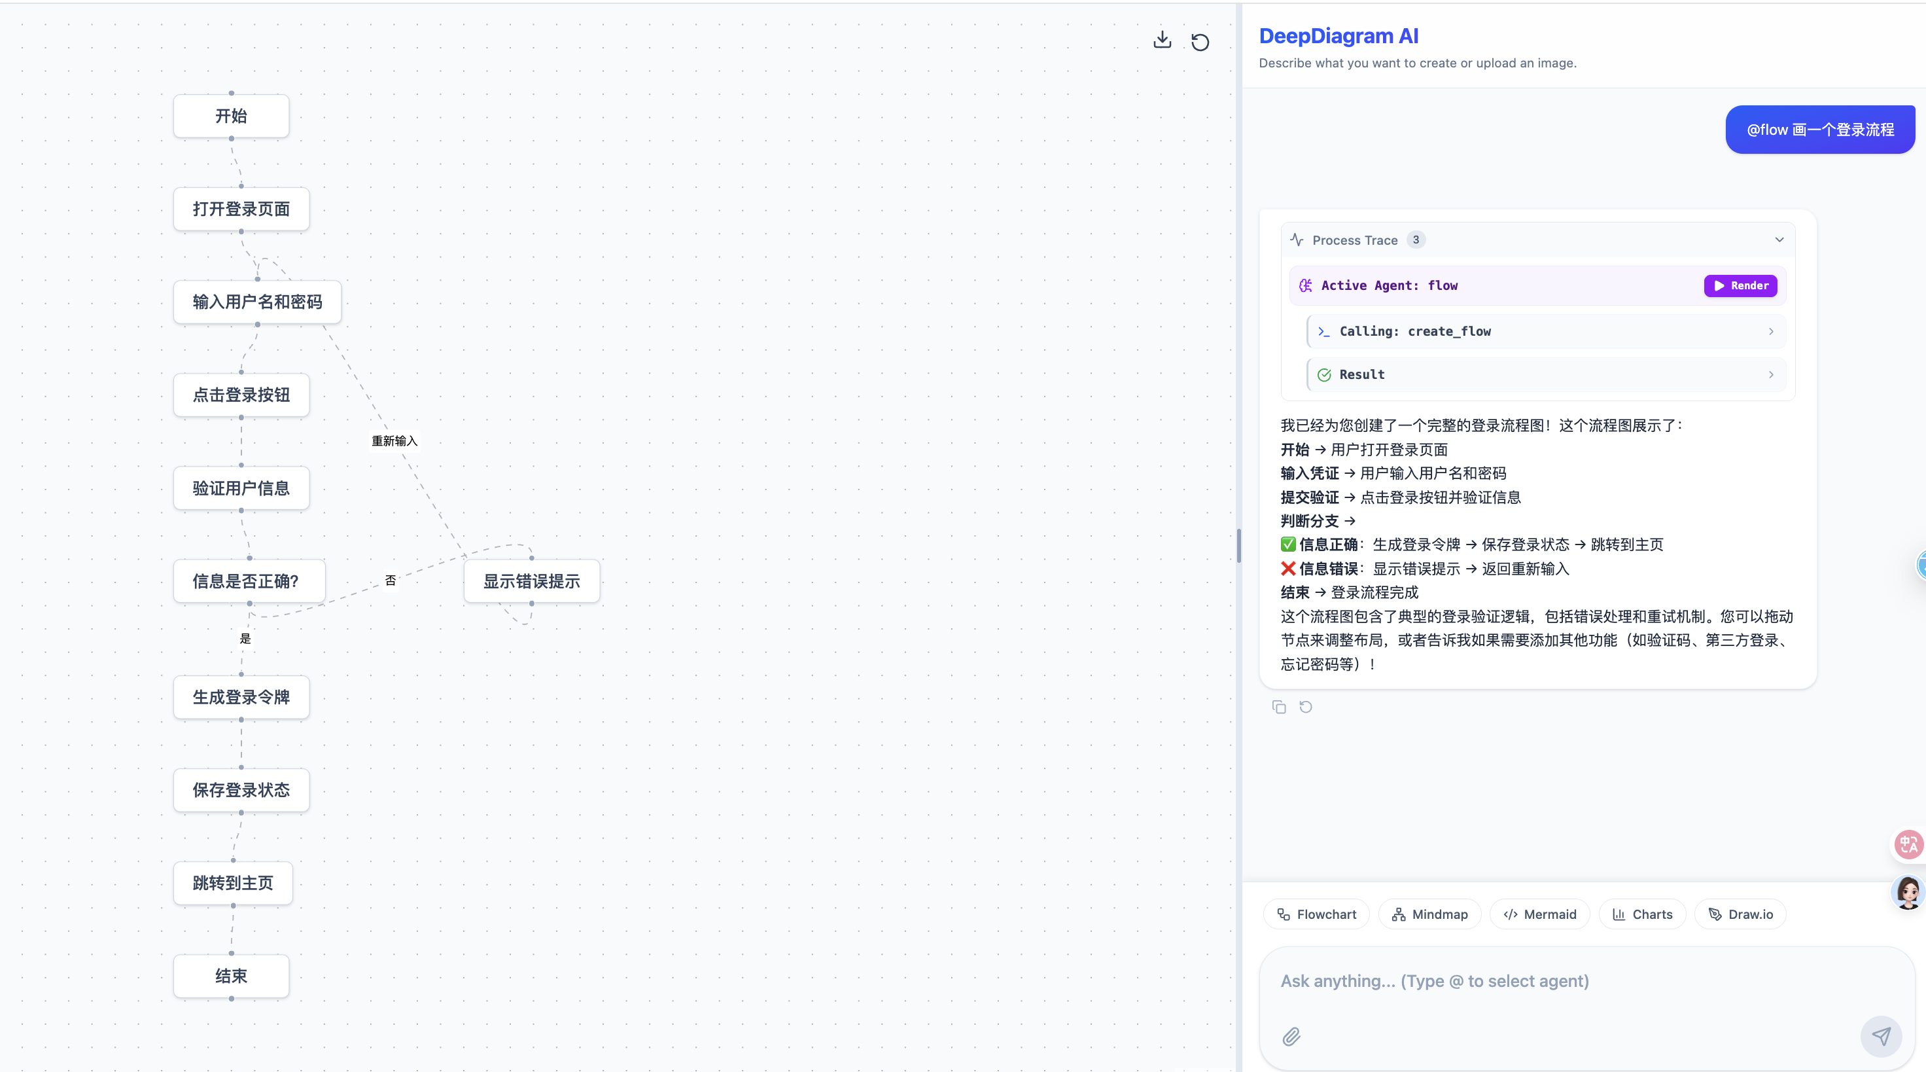Viewport: 1926px width, 1072px height.
Task: Select the Mindmap agent chip
Action: [x=1429, y=914]
